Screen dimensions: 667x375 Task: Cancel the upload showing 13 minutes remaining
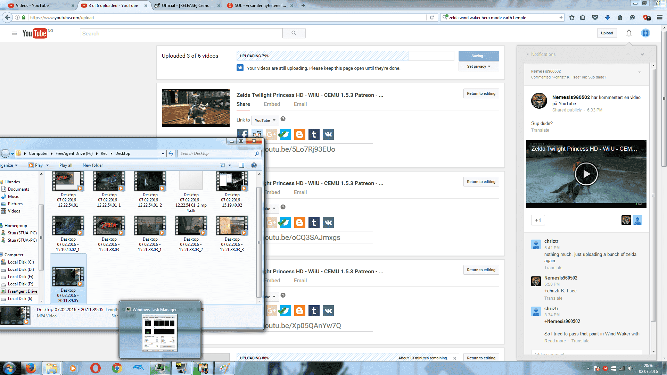click(455, 358)
